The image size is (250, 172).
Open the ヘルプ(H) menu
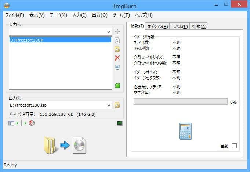(144, 15)
